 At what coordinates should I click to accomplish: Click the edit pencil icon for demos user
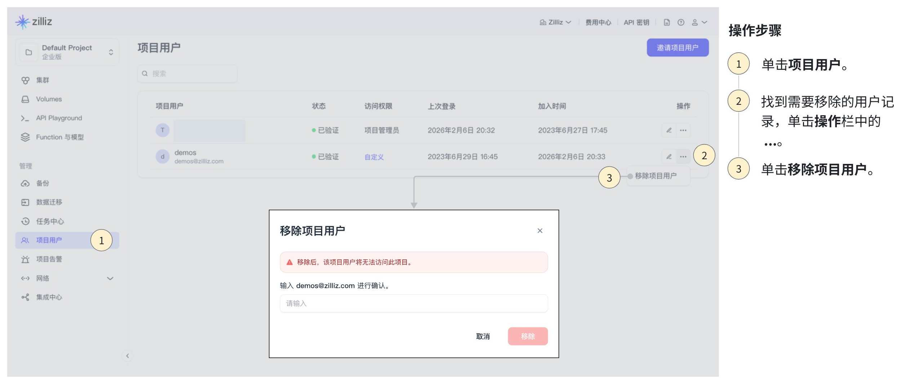tap(669, 157)
